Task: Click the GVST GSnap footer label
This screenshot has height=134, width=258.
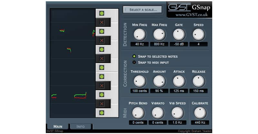Action: 55,131
